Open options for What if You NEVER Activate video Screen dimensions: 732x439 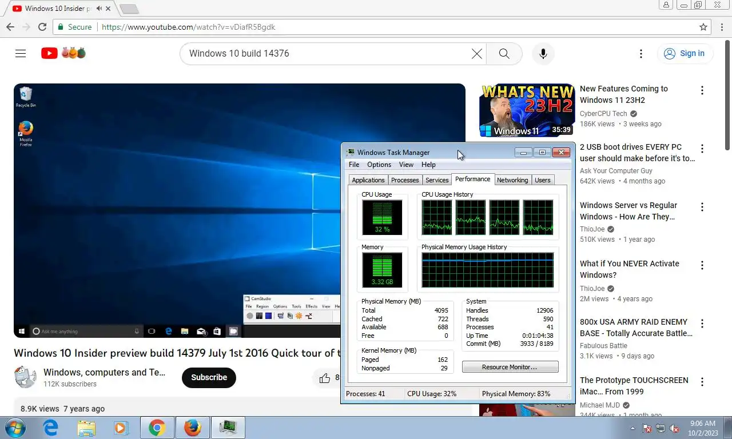(702, 265)
